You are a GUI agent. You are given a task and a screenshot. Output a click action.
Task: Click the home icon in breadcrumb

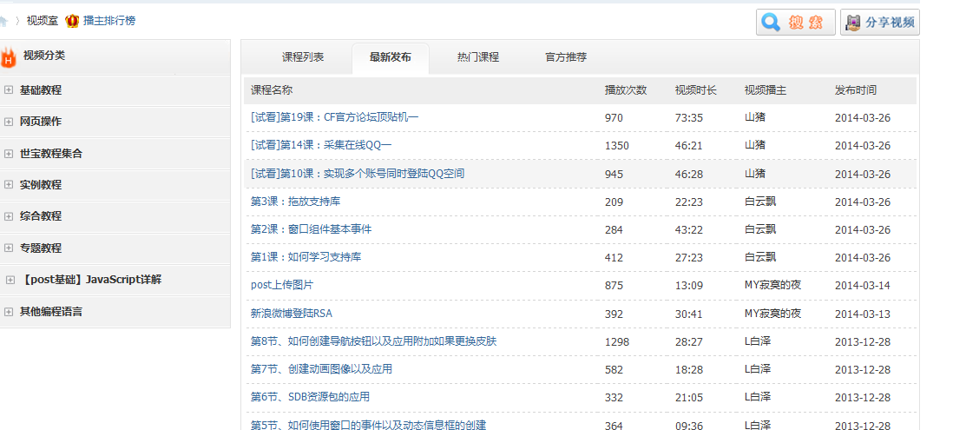coord(3,21)
